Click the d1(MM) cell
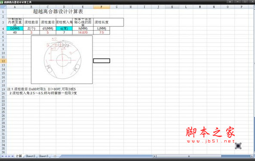Image resolution: width=255 pixels, height=161 pixels. point(48,28)
